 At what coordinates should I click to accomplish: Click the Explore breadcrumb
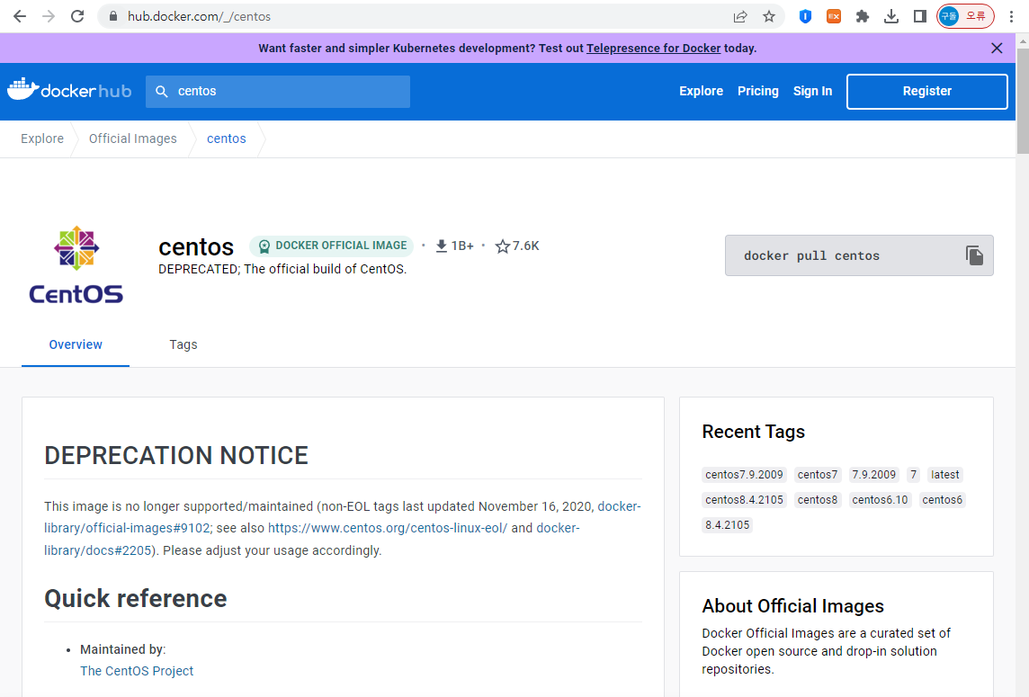click(42, 139)
